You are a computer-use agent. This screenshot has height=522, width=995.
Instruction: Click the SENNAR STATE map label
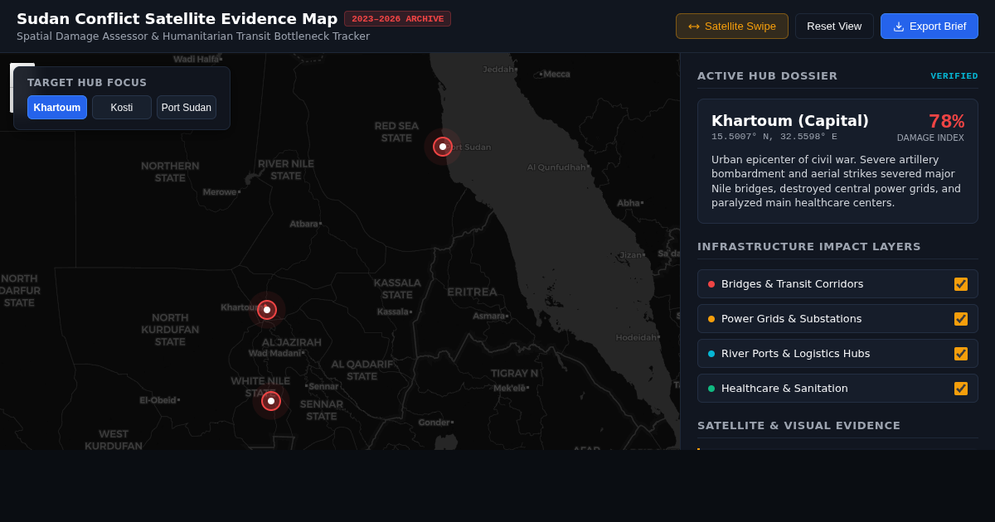click(x=322, y=409)
